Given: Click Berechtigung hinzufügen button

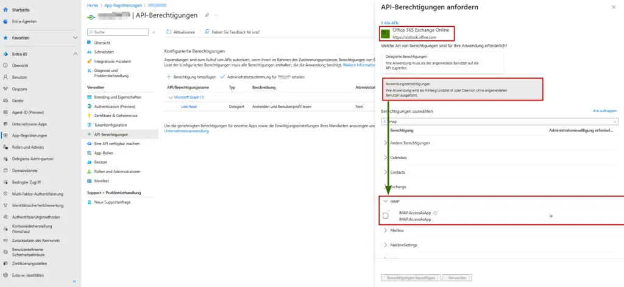Looking at the screenshot, I should pyautogui.click(x=191, y=77).
